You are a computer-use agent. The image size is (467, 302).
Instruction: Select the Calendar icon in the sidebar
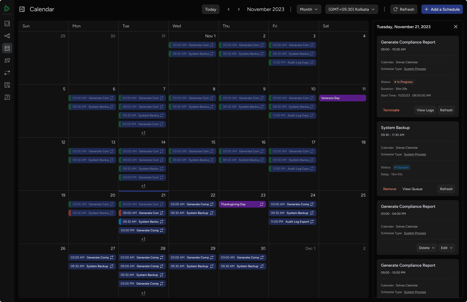7,48
